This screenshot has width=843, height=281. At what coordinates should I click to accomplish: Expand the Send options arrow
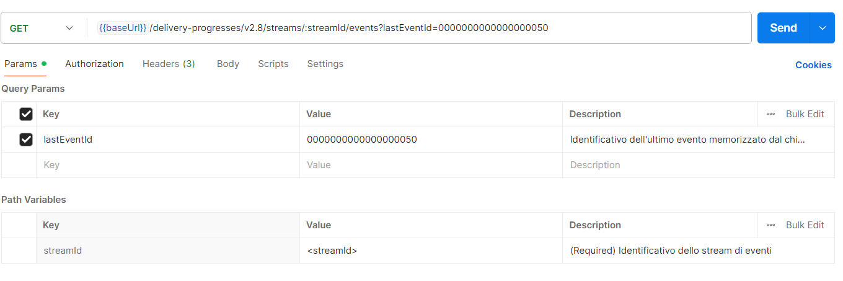click(823, 28)
